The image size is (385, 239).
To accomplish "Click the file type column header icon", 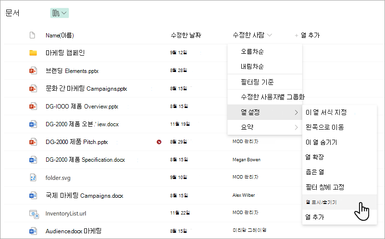I will coord(32,35).
